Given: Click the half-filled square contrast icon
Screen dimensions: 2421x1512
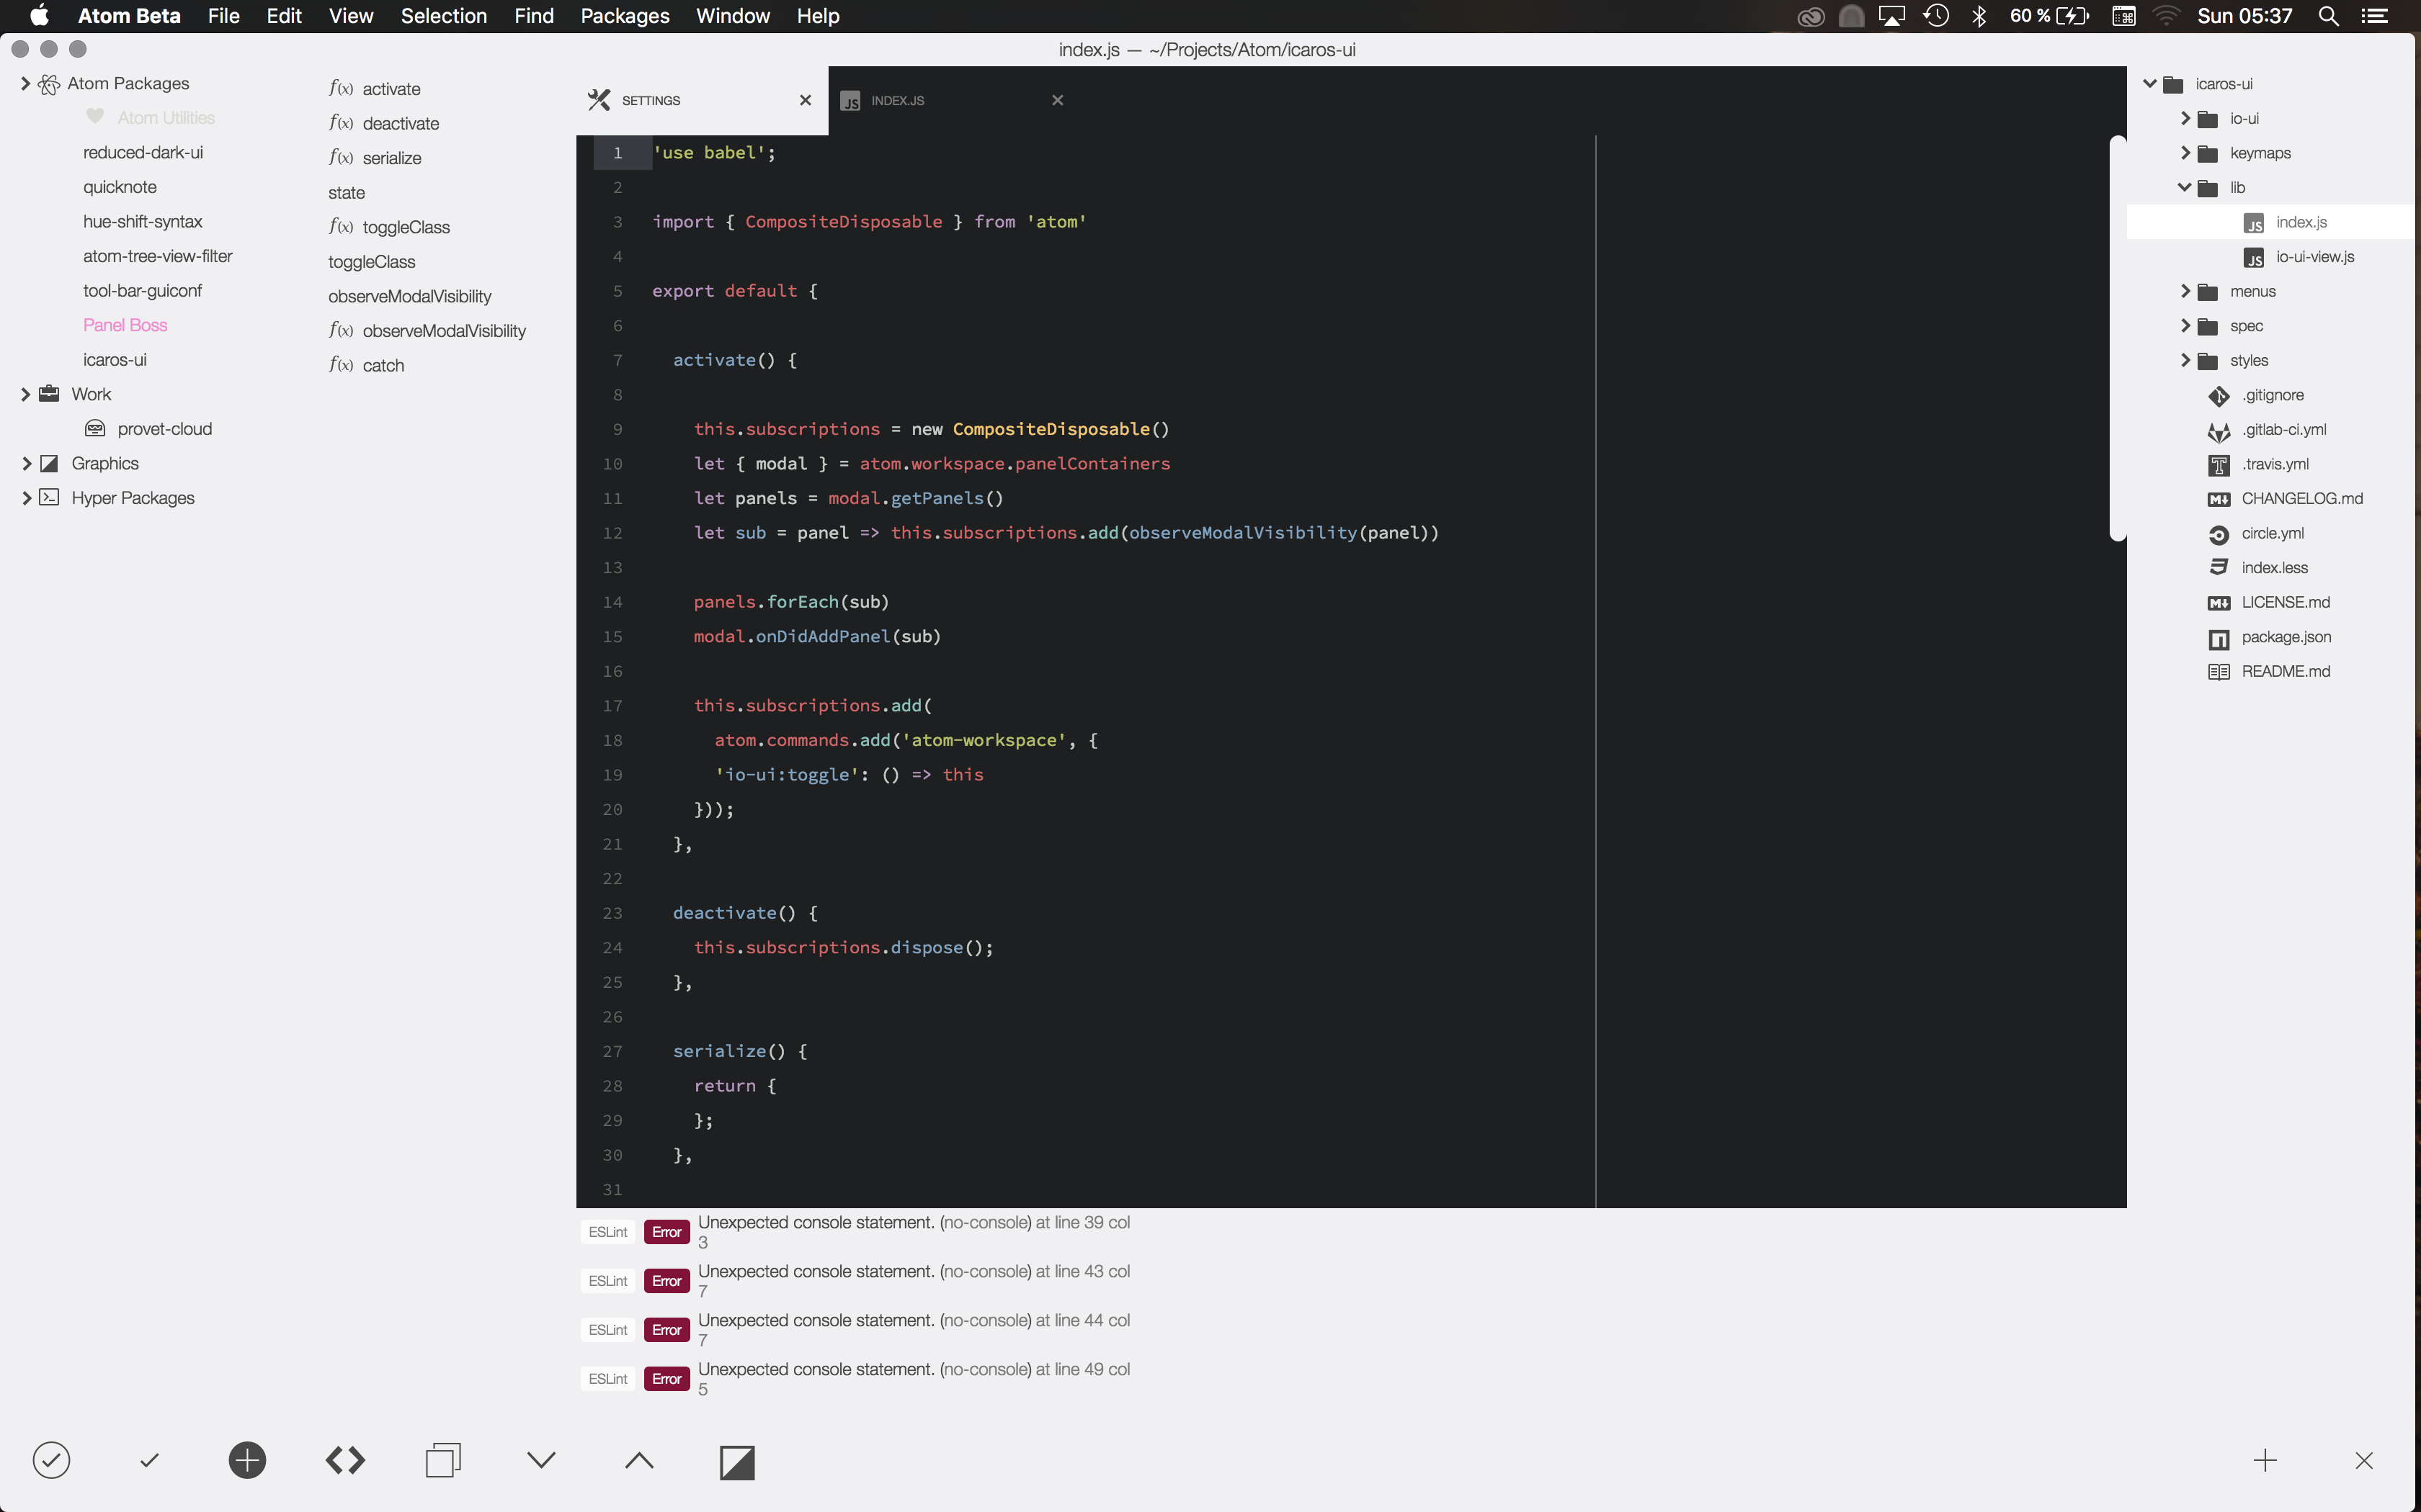Looking at the screenshot, I should click(x=737, y=1462).
